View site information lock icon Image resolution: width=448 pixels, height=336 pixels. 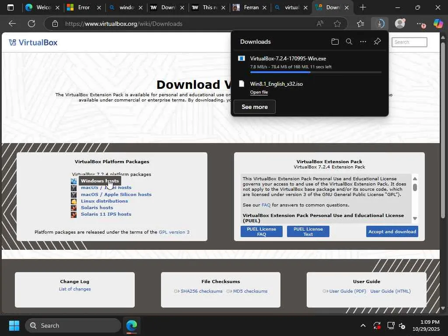(55, 24)
